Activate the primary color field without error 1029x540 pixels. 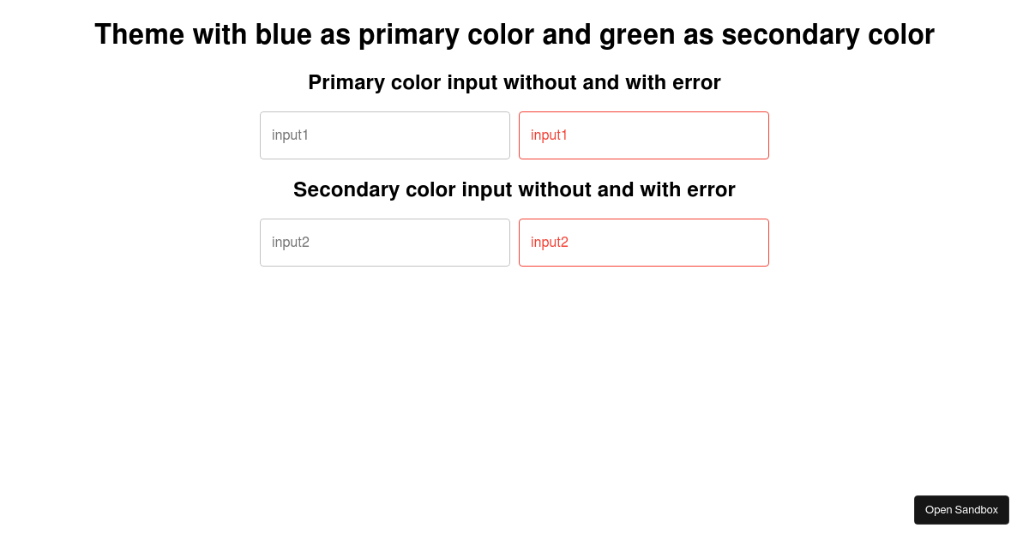click(x=385, y=135)
